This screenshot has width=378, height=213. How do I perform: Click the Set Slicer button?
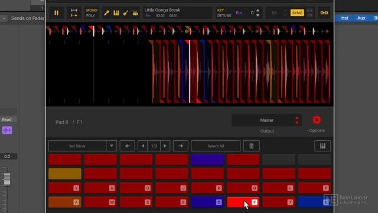click(x=77, y=146)
